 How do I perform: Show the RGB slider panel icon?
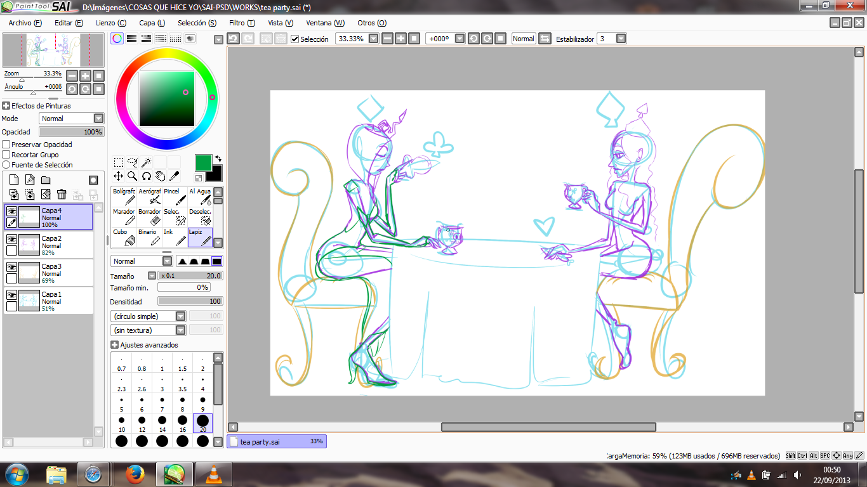click(x=131, y=38)
